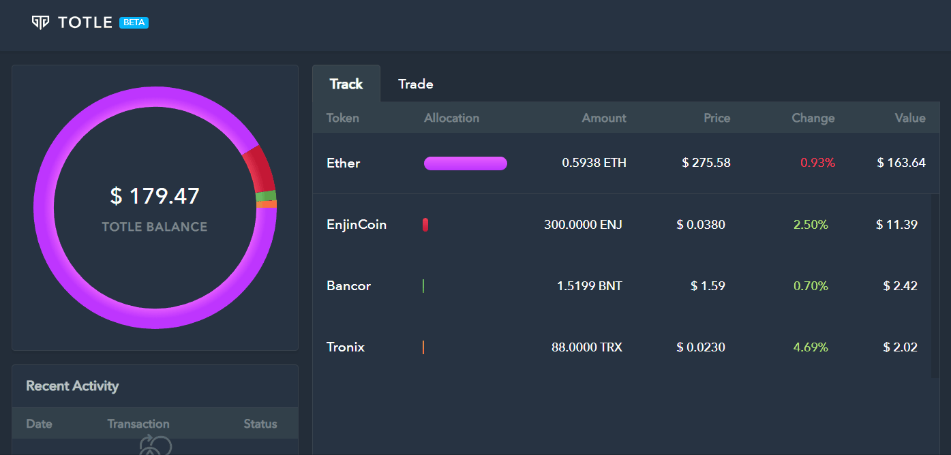Image resolution: width=951 pixels, height=455 pixels.
Task: Click the 0.5938 ETH amount
Action: (x=594, y=163)
